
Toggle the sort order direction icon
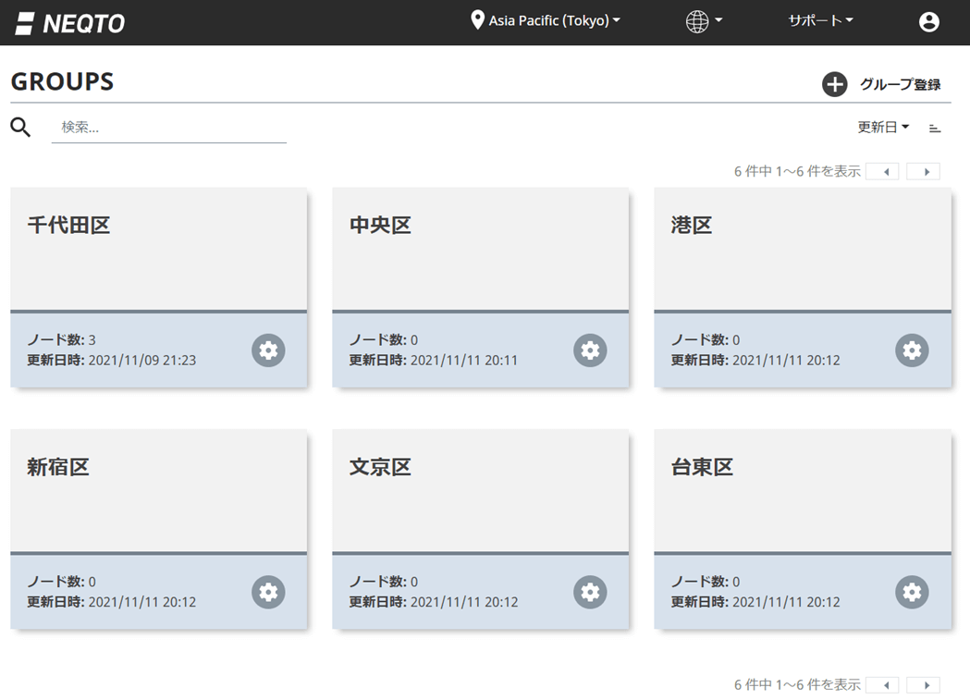[935, 128]
